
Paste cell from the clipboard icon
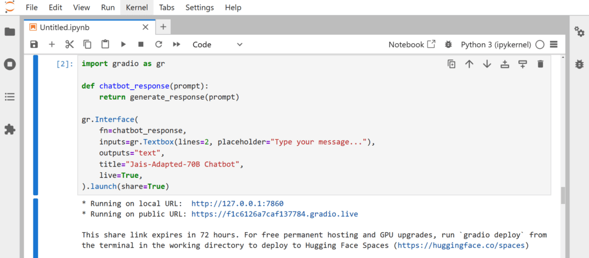point(105,44)
